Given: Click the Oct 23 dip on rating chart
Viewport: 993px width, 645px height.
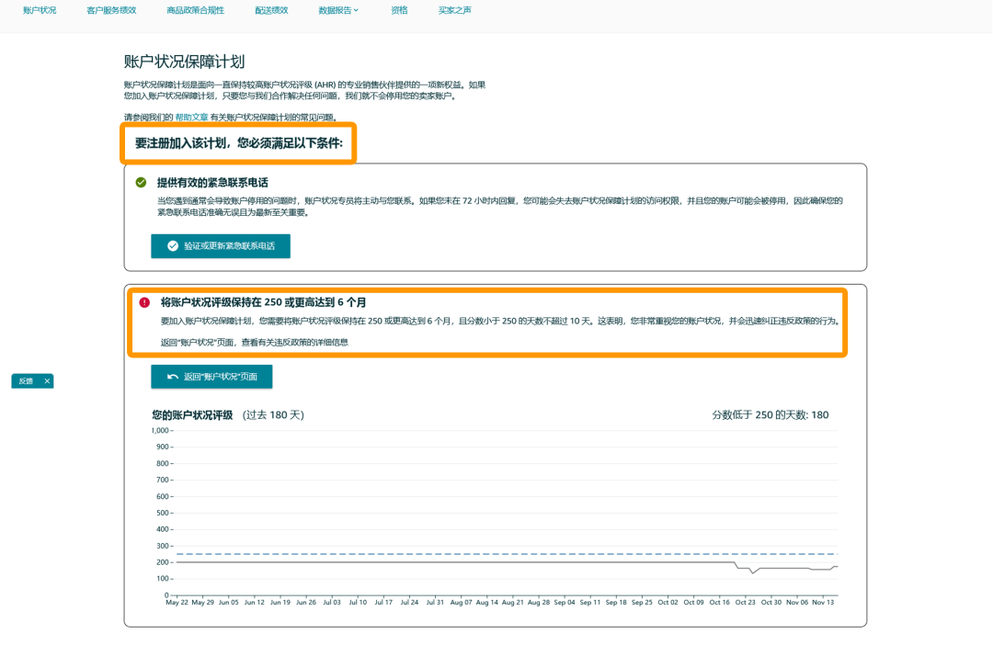Looking at the screenshot, I should coord(752,571).
